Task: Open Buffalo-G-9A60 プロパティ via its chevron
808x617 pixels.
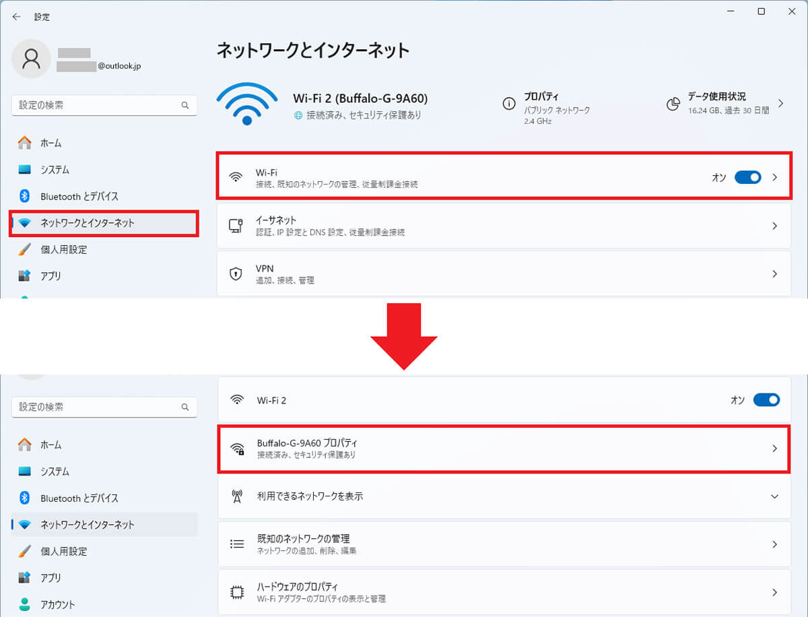Action: point(774,448)
